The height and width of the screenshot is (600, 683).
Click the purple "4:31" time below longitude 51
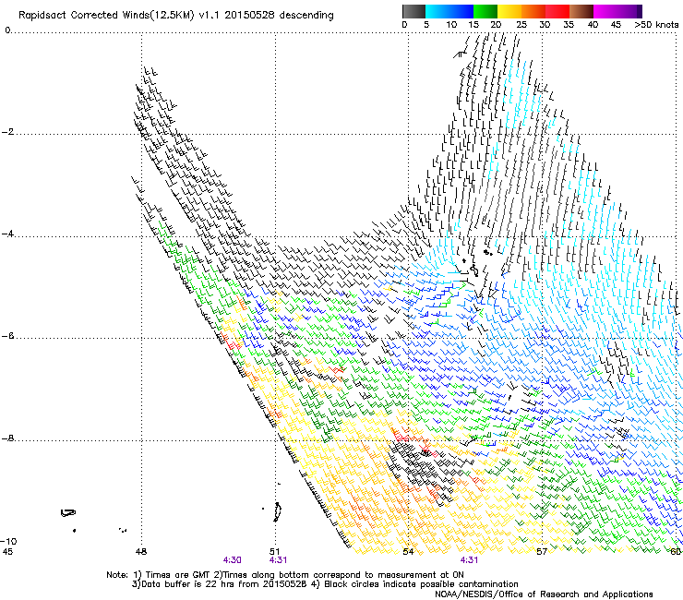tap(278, 560)
